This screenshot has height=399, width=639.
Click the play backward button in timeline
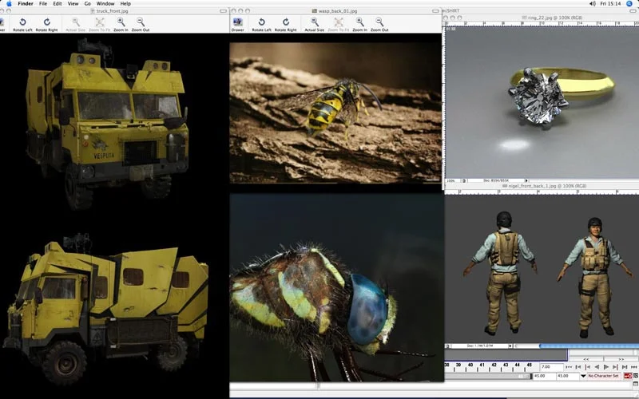597,367
